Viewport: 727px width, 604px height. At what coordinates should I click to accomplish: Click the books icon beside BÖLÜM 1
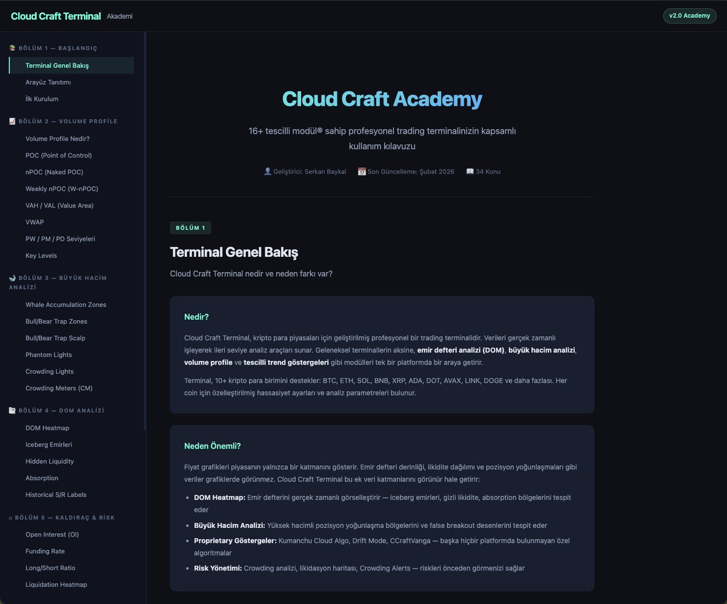[x=13, y=48]
